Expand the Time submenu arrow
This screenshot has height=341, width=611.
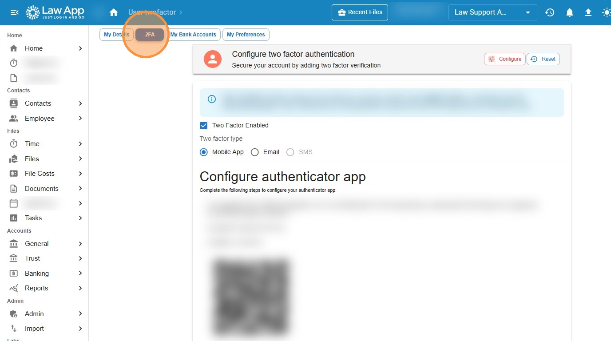(80, 144)
